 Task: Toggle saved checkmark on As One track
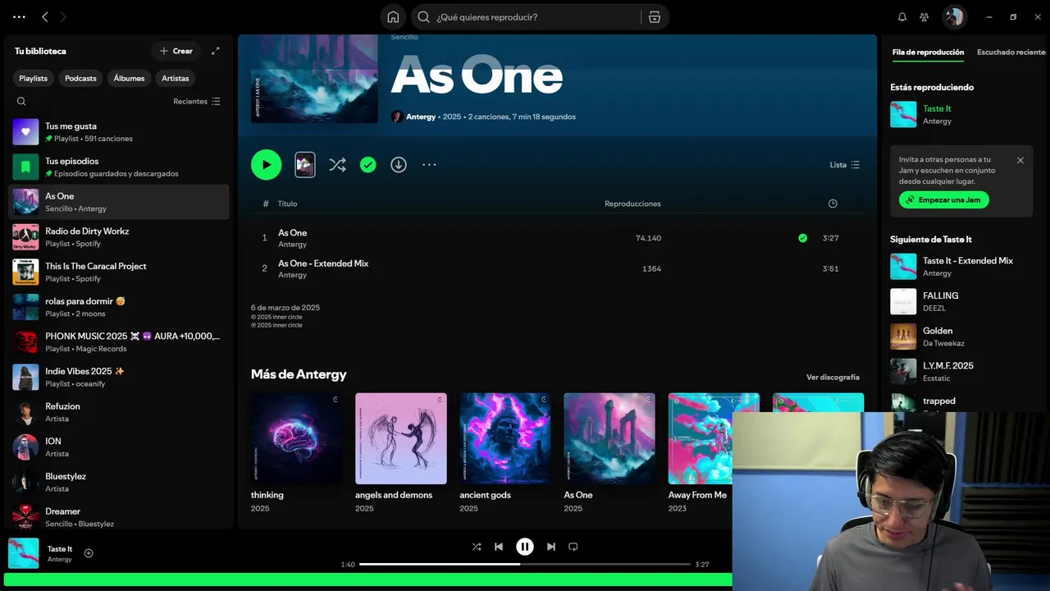pyautogui.click(x=802, y=238)
